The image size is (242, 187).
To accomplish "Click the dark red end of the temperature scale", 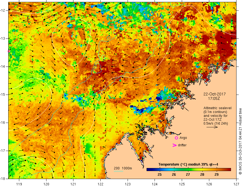I will click(229, 169).
